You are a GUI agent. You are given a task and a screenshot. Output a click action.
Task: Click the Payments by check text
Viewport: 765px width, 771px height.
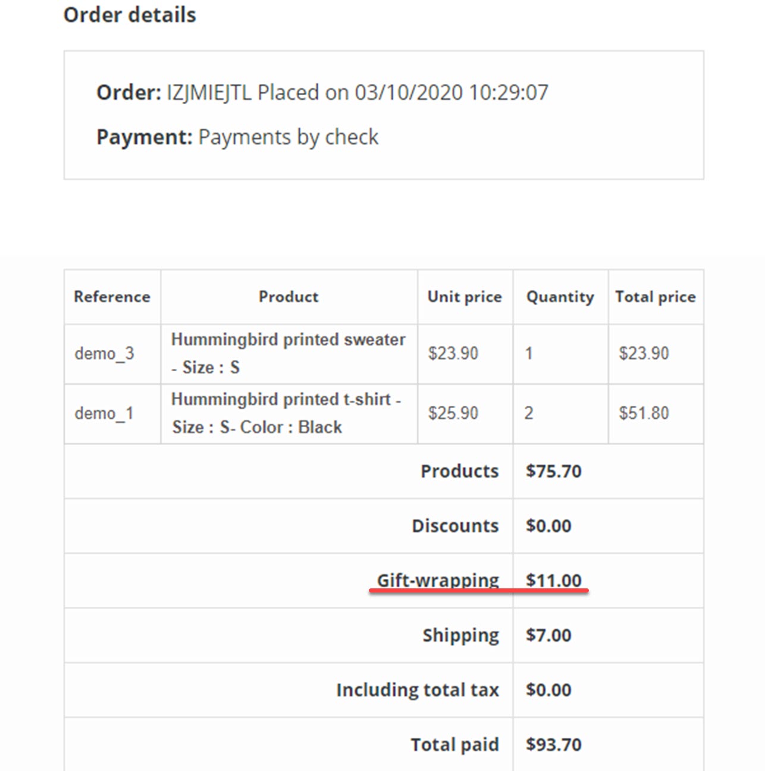289,137
